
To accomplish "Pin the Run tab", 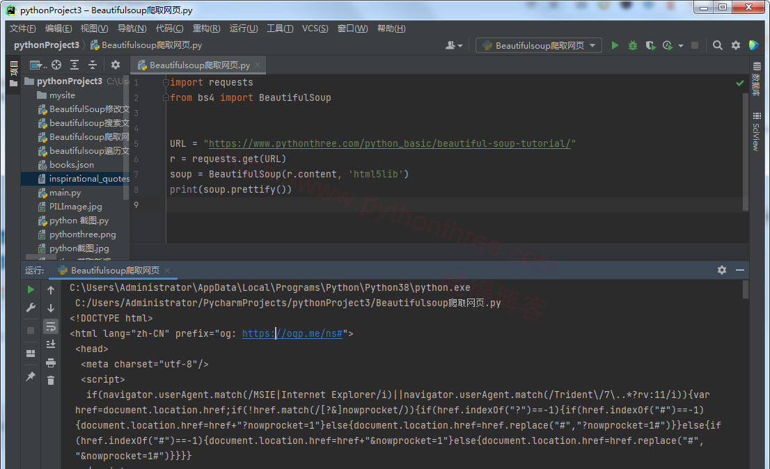I will pyautogui.click(x=31, y=376).
